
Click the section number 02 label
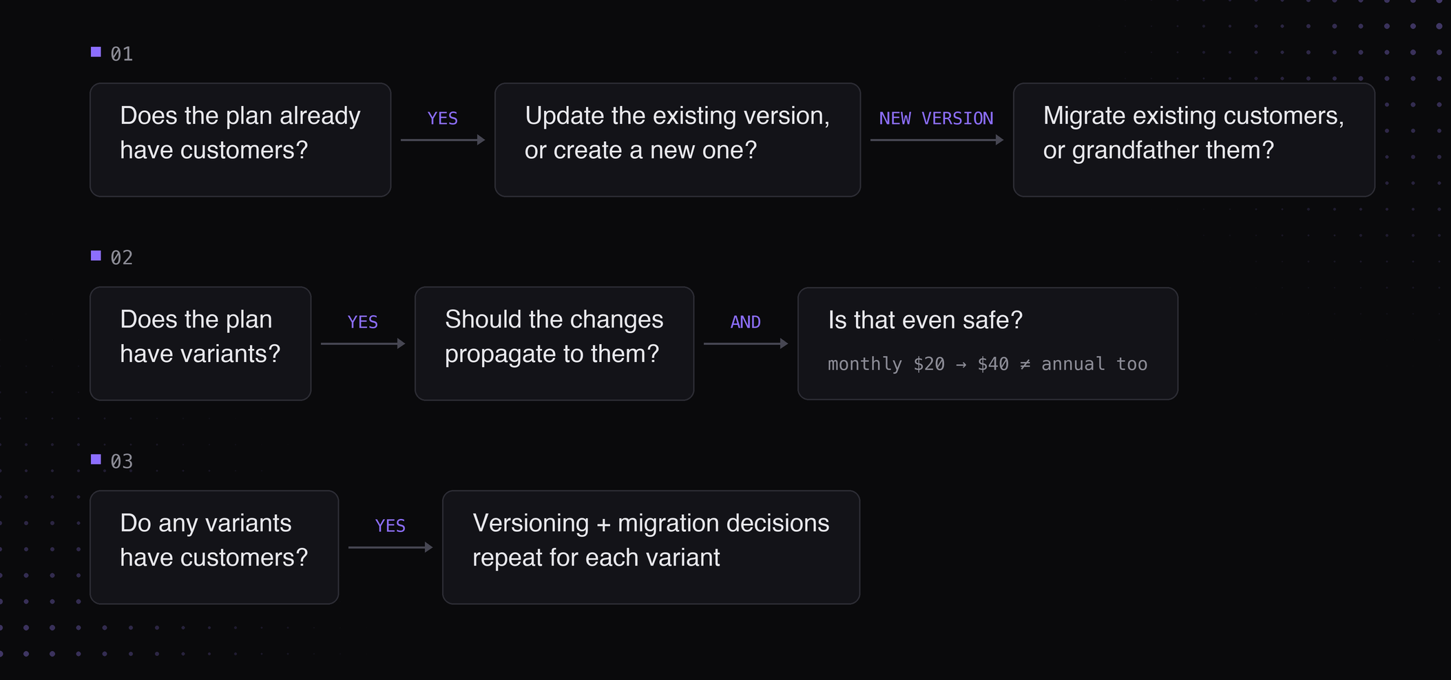coord(122,257)
